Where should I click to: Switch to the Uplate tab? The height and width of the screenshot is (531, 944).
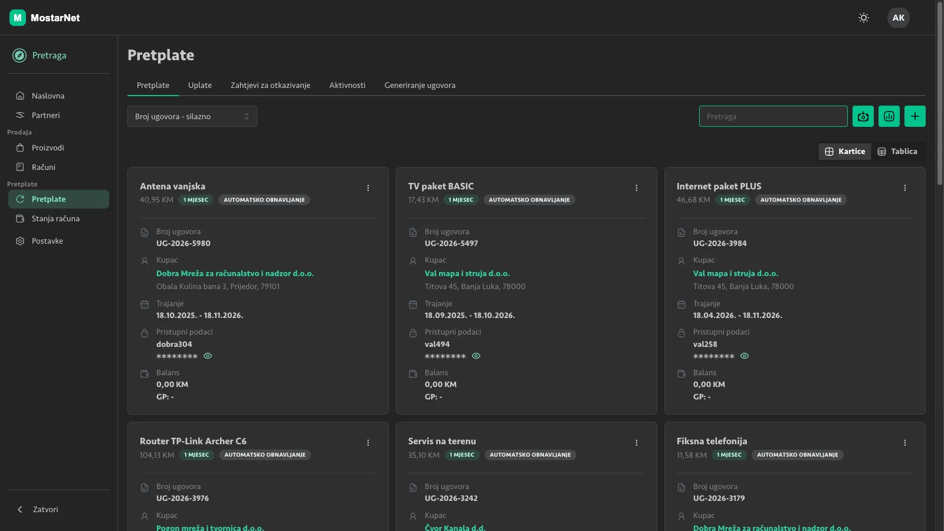click(200, 86)
